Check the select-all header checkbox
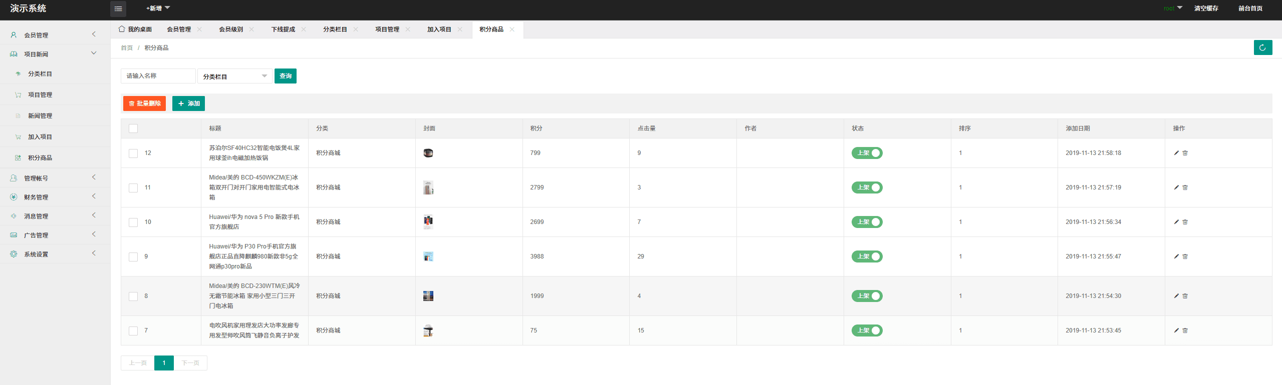Screen dimensions: 1282x385 [x=133, y=128]
